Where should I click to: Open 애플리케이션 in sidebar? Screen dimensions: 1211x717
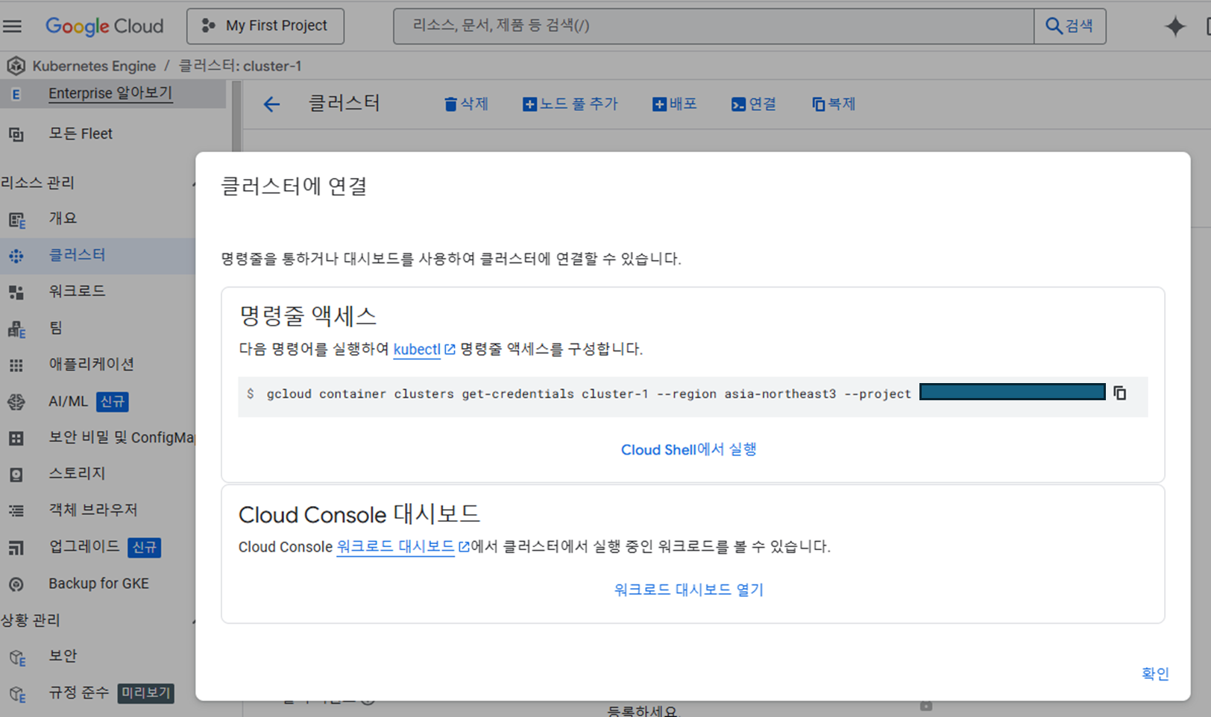tap(91, 364)
